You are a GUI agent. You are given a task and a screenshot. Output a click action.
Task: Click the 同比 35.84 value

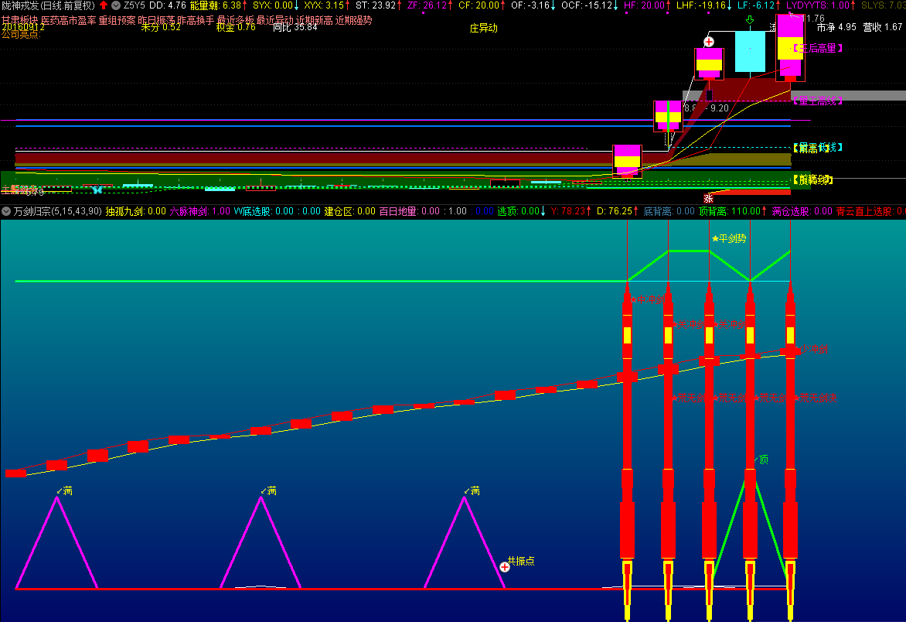pyautogui.click(x=295, y=27)
